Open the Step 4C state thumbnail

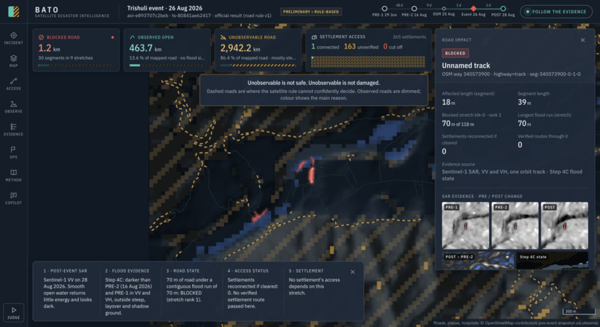click(552, 260)
